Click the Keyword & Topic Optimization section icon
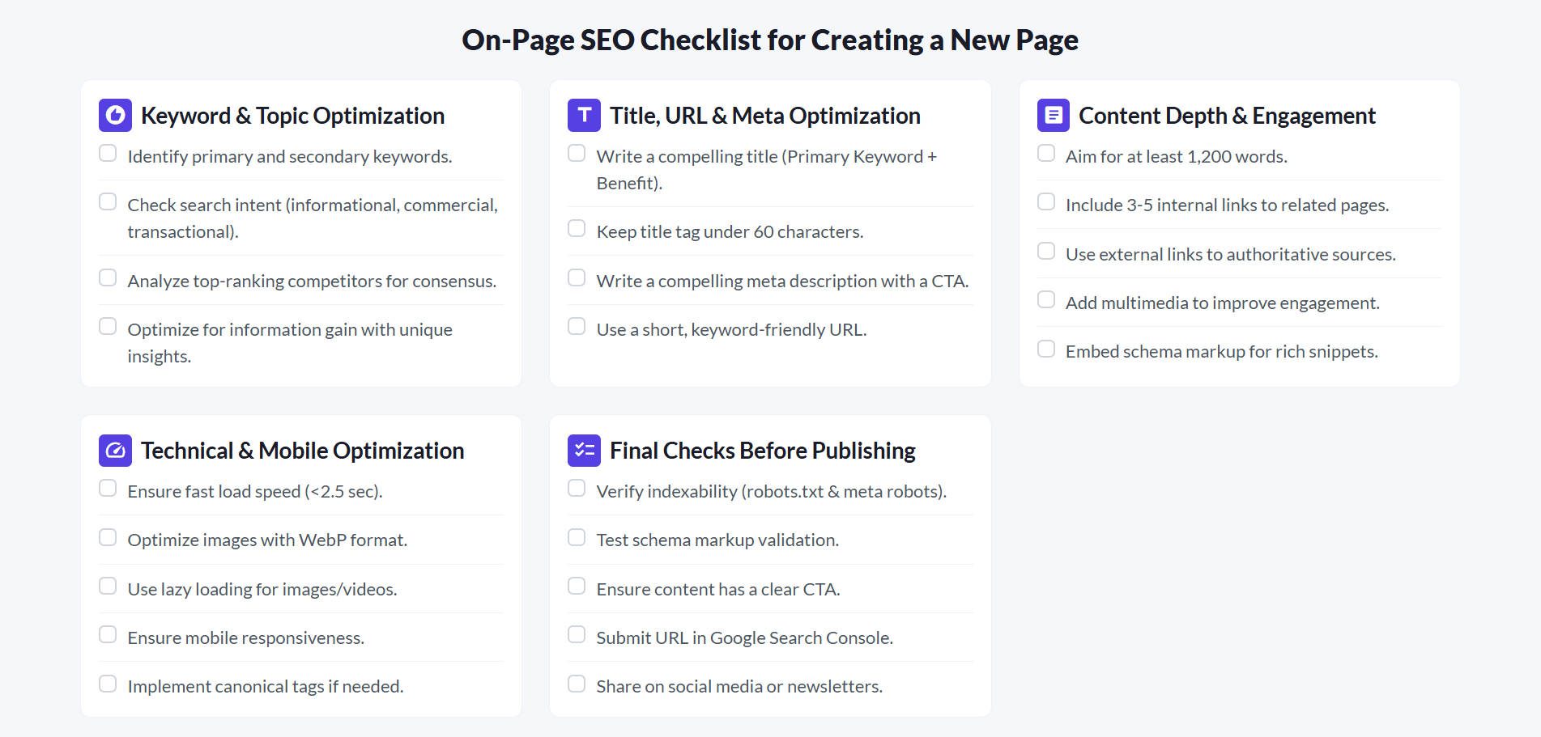Viewport: 1541px width, 737px height. [114, 115]
